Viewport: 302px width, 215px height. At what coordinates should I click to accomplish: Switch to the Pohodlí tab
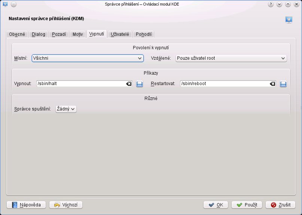pos(143,34)
